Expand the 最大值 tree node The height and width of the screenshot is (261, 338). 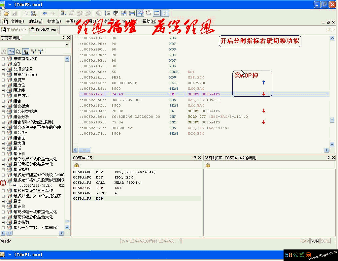point(3,143)
